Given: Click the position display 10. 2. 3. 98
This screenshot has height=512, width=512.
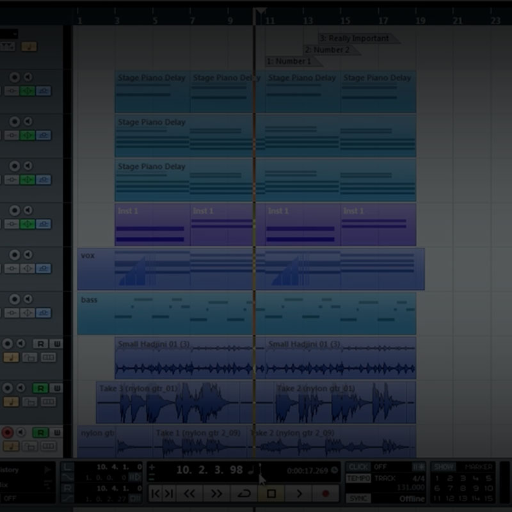Looking at the screenshot, I should [210, 470].
